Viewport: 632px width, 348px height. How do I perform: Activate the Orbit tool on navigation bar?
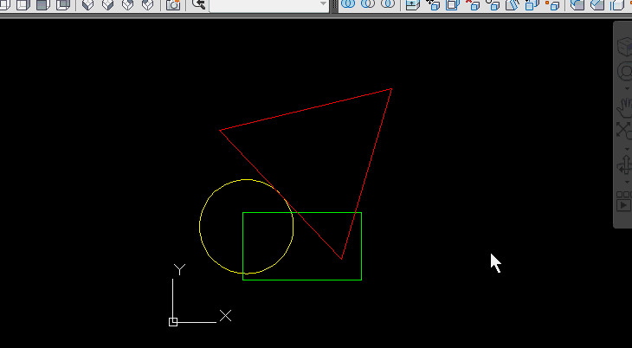pyautogui.click(x=625, y=165)
